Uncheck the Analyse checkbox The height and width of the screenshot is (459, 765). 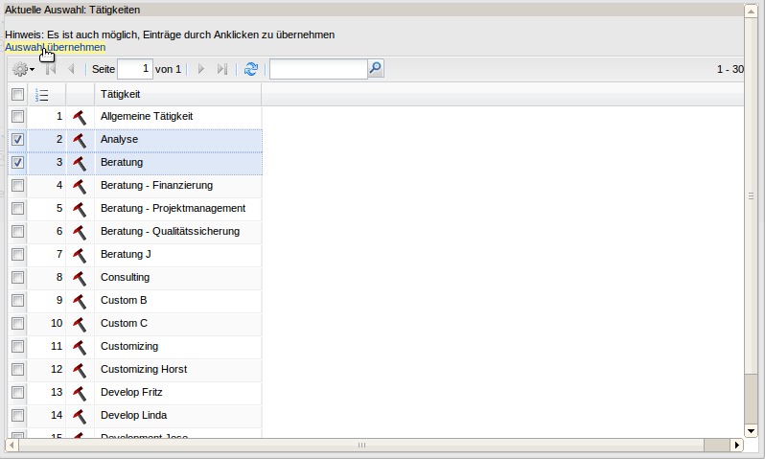[17, 140]
